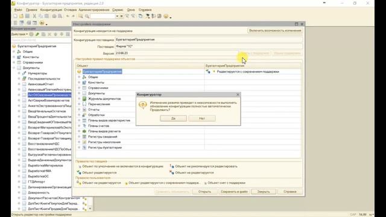This screenshot has height=217, width=386.
Task: Decline with the Нет button
Action: (202, 118)
